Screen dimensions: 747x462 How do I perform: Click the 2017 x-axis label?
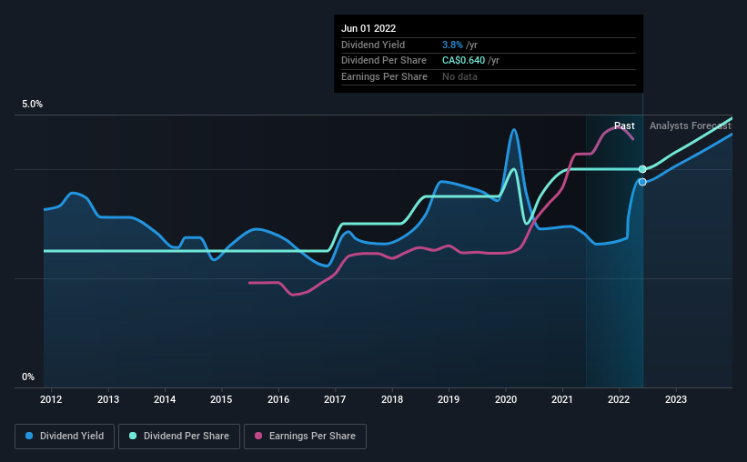(x=335, y=399)
